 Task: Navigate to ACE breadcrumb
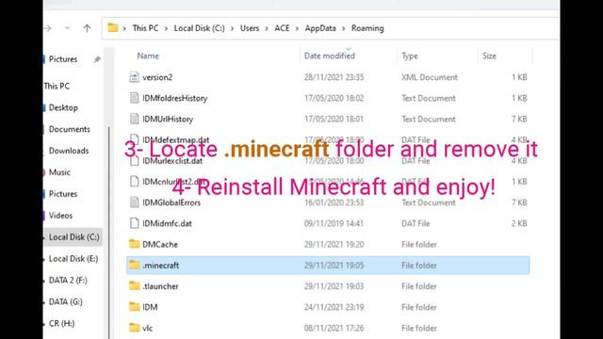(282, 28)
